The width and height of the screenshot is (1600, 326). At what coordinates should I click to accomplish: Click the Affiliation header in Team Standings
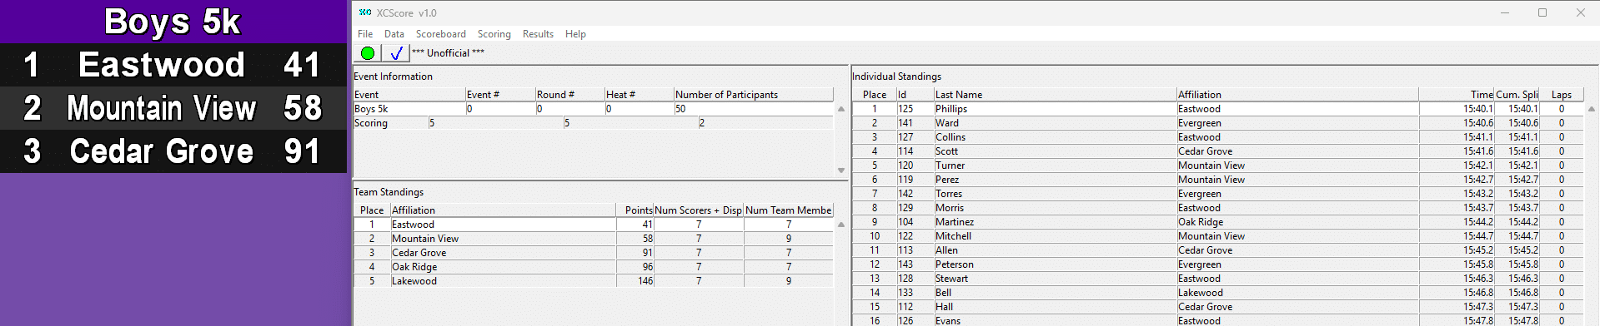pyautogui.click(x=503, y=210)
